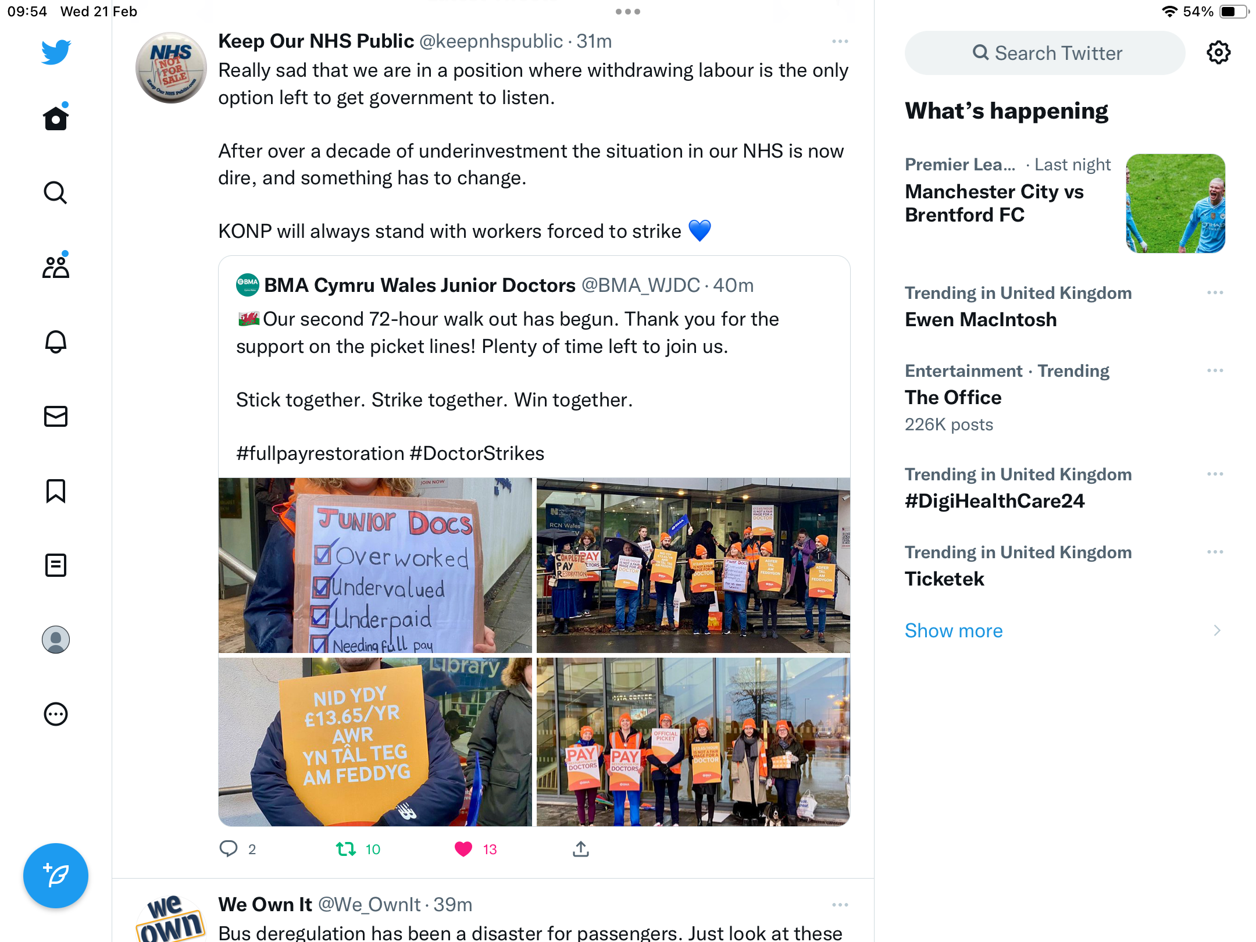Open the Notifications bell icon
Viewport: 1256px width, 942px height.
pyautogui.click(x=56, y=342)
